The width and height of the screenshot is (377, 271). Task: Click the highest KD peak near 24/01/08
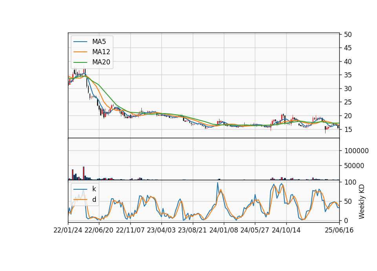click(x=218, y=183)
